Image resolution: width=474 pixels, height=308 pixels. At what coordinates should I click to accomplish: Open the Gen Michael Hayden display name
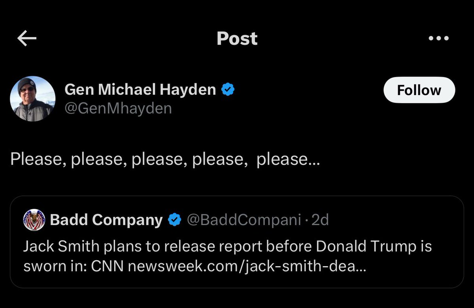[140, 90]
